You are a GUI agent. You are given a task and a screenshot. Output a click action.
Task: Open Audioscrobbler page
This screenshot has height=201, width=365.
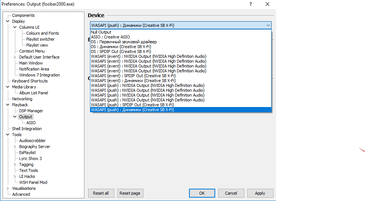pyautogui.click(x=33, y=141)
